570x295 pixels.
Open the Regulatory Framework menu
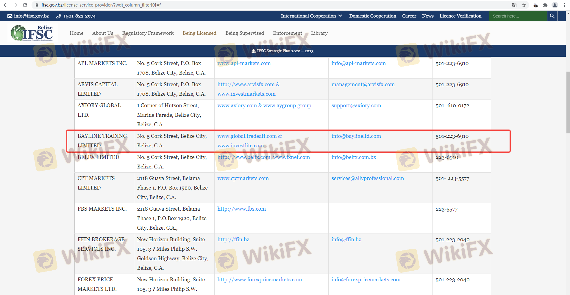[148, 33]
